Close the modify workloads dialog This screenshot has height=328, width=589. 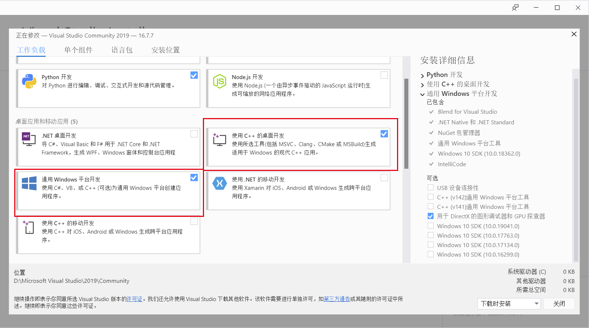(x=574, y=34)
